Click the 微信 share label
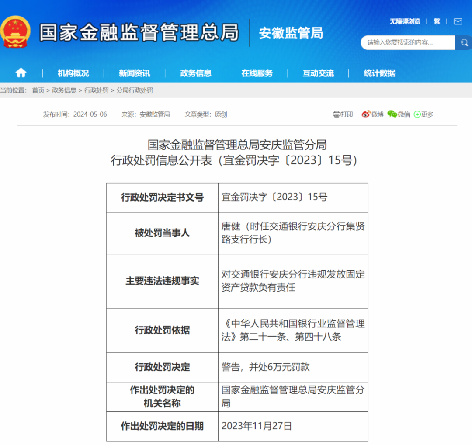This screenshot has height=445, width=472. coord(404,115)
